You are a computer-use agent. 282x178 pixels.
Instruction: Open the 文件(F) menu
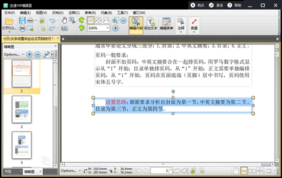click(9, 13)
